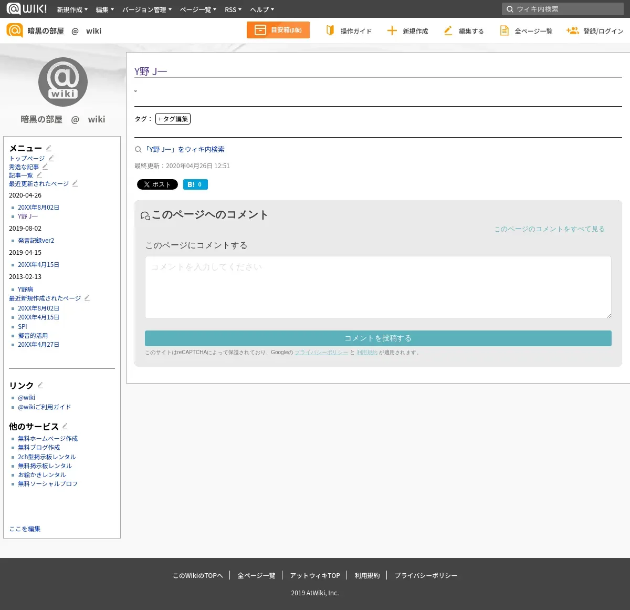Open トップページ in the sidebar menu
The image size is (630, 610).
[x=27, y=158]
